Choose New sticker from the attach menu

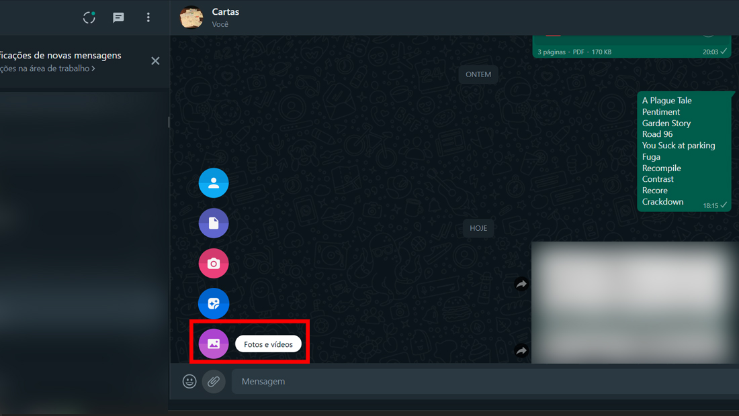[x=214, y=303]
